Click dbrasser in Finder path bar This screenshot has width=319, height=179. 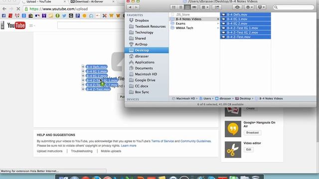click(x=223, y=98)
